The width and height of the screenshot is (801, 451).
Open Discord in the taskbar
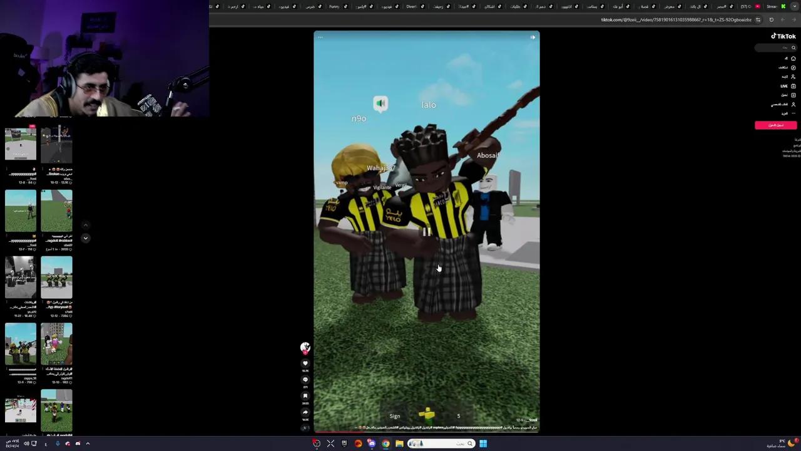(372, 443)
